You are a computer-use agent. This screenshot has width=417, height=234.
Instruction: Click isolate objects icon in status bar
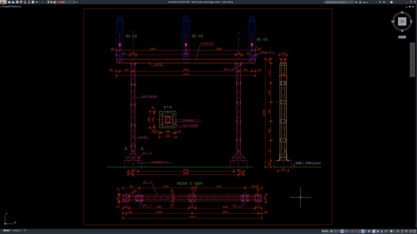[402, 231]
